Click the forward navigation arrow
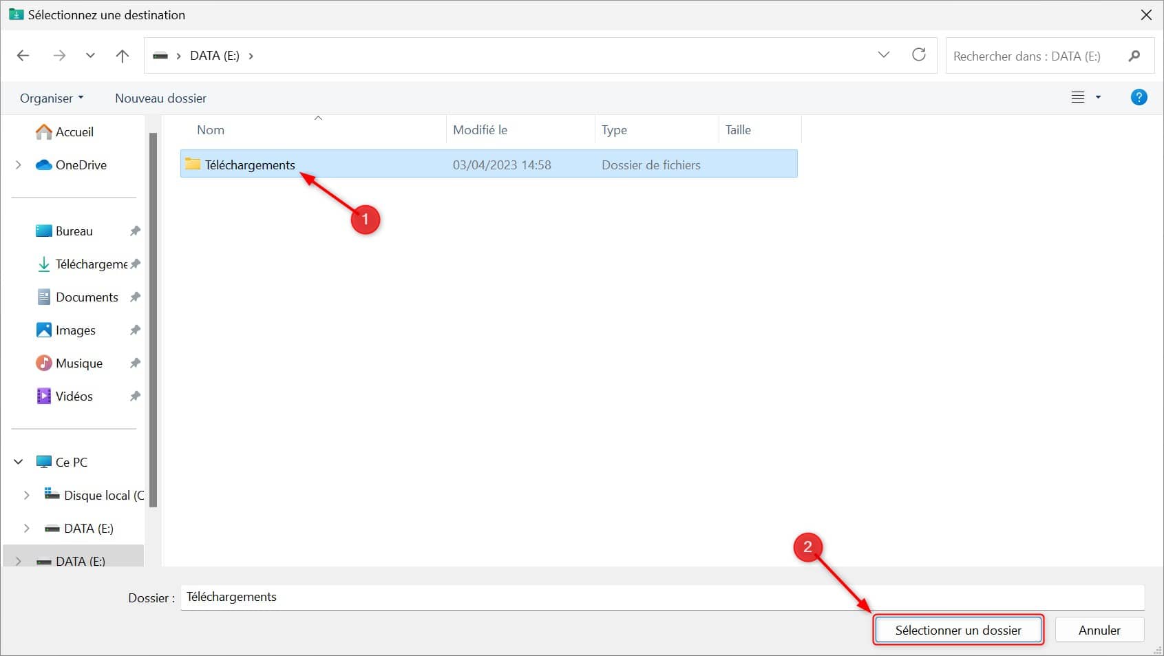 tap(60, 56)
